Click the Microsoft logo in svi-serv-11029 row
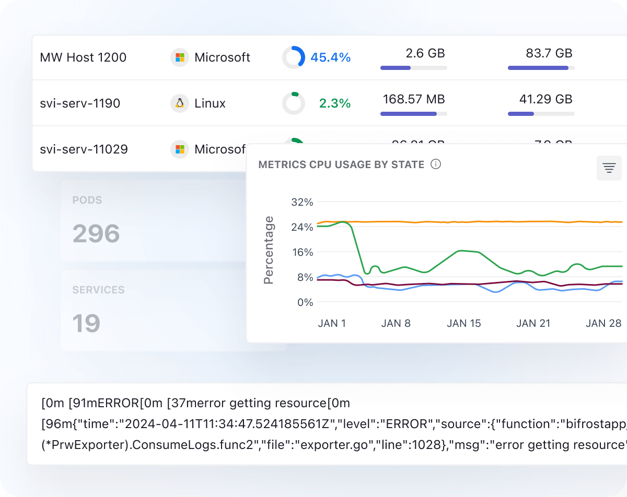The image size is (627, 497). pyautogui.click(x=180, y=149)
